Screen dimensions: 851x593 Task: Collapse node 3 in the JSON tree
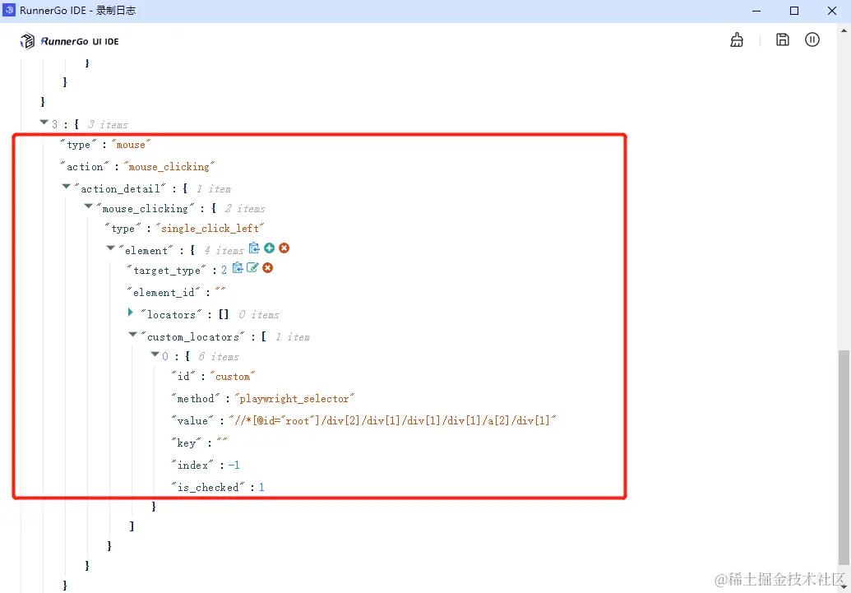44,123
